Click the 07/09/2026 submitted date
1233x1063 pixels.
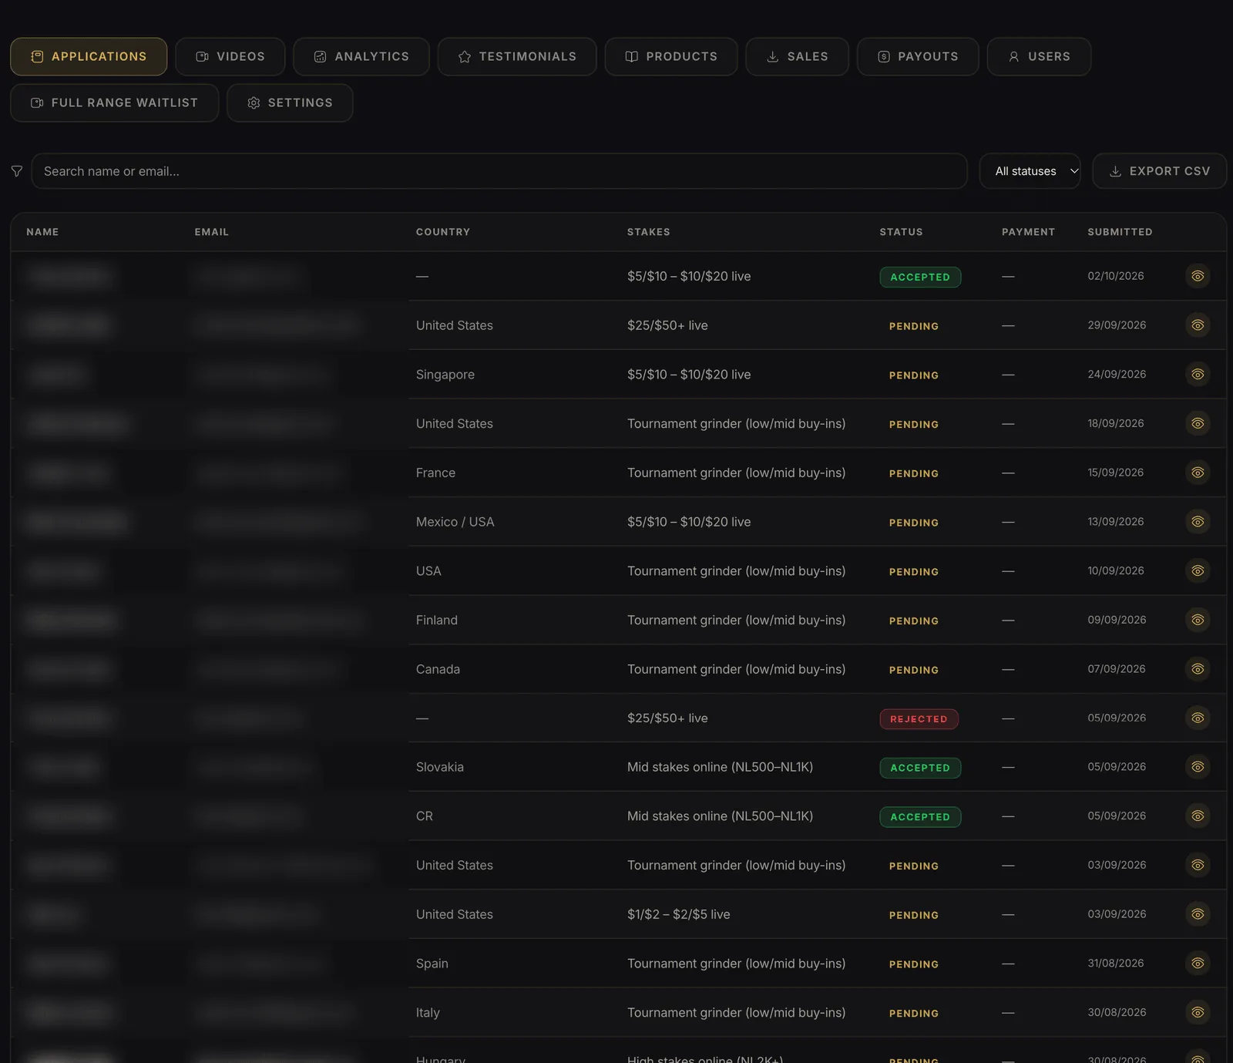click(1117, 669)
